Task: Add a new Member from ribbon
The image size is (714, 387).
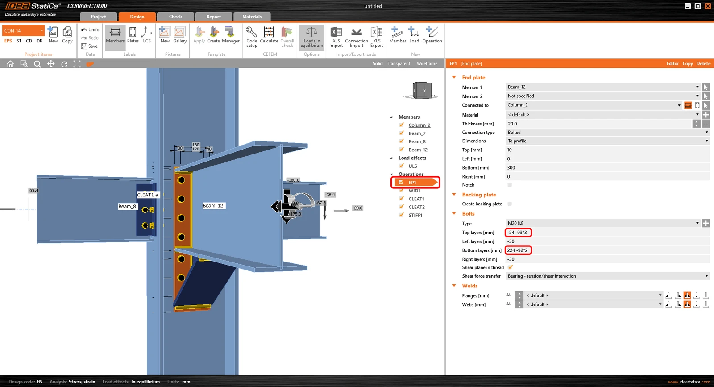Action: click(x=398, y=35)
